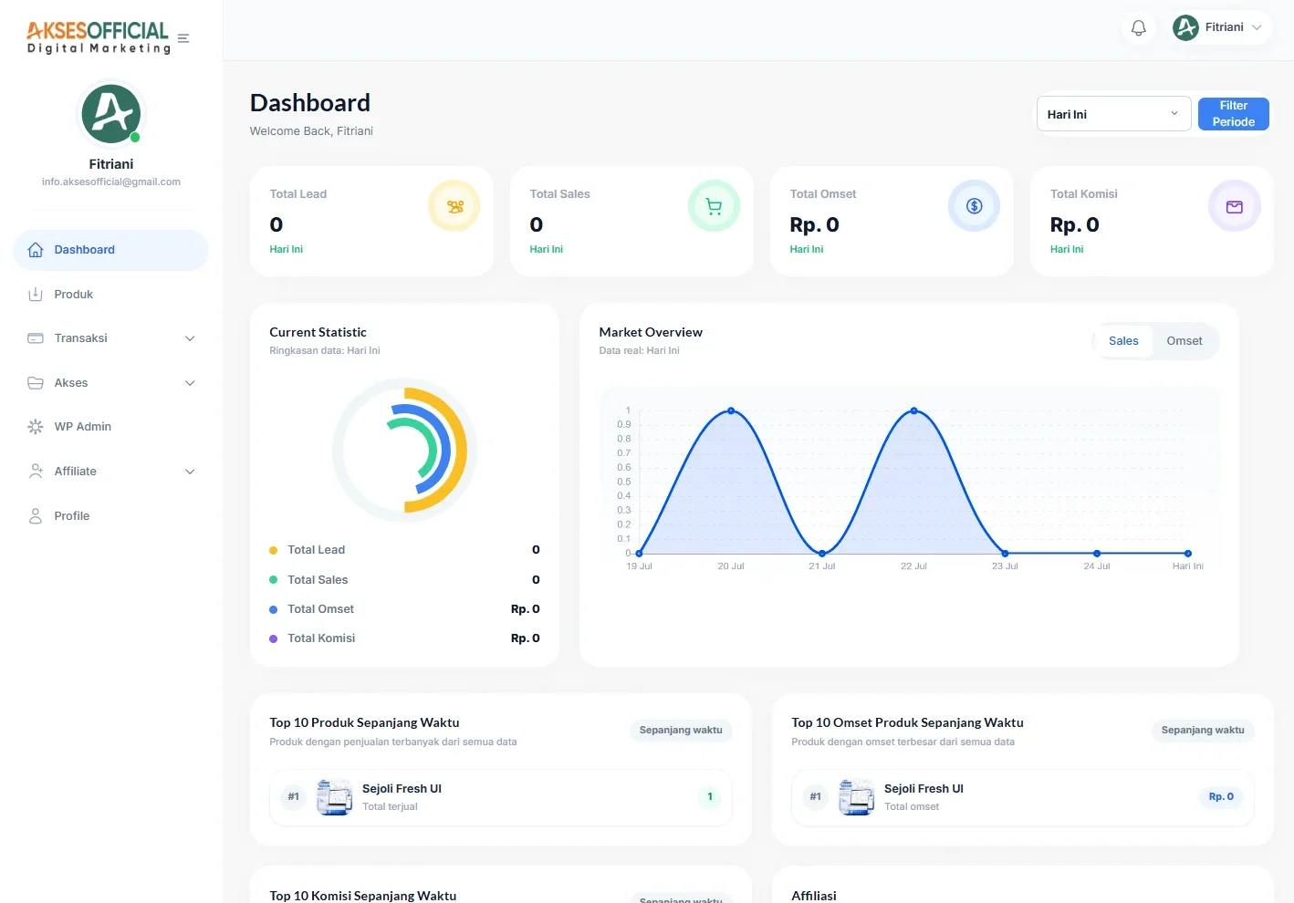Open the Hari Ini period dropdown
Viewport: 1294px width, 903px height.
(x=1113, y=114)
